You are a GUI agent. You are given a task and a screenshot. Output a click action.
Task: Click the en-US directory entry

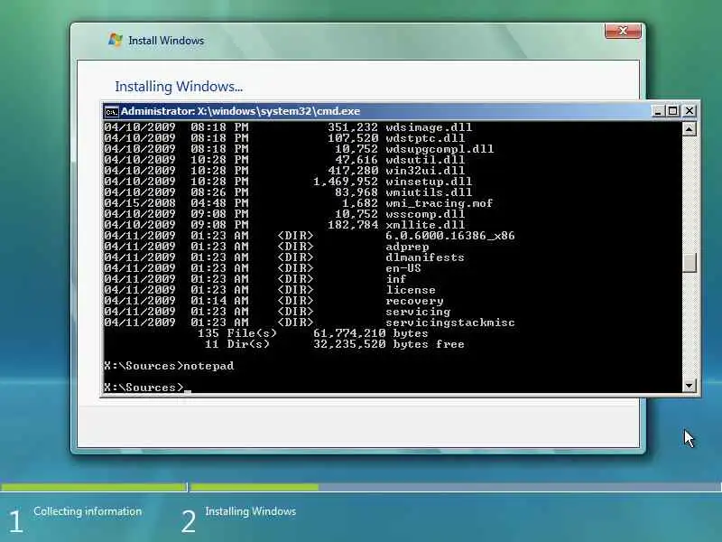[403, 267]
